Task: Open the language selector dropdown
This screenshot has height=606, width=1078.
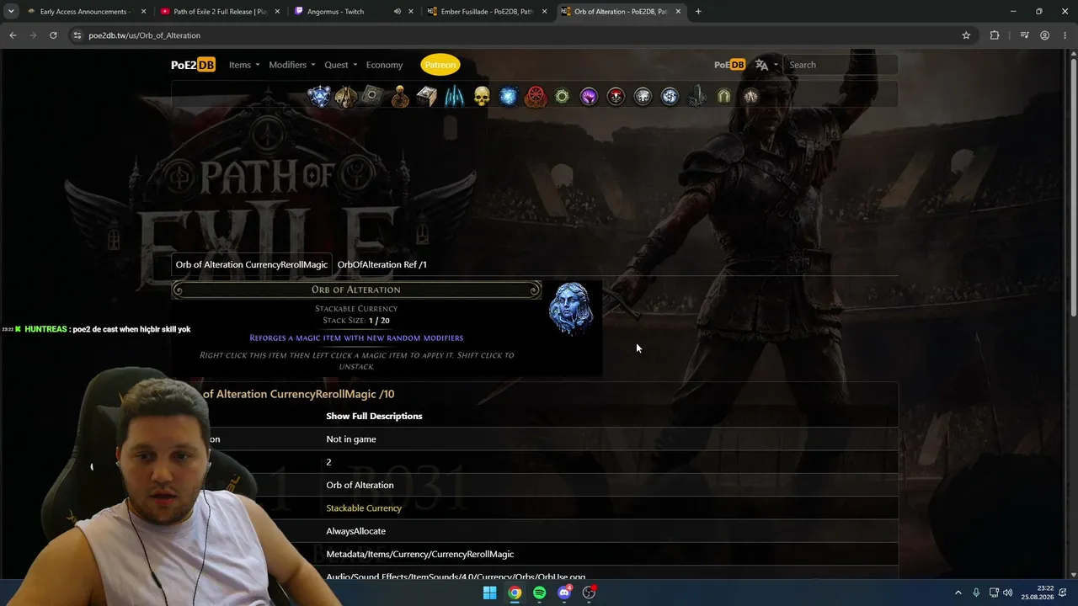Action: (x=766, y=65)
